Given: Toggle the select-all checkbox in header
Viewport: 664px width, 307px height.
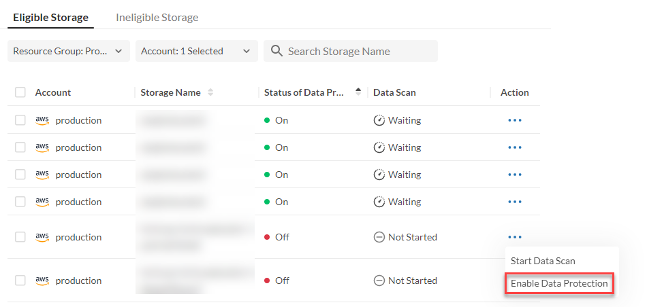Looking at the screenshot, I should pyautogui.click(x=20, y=92).
